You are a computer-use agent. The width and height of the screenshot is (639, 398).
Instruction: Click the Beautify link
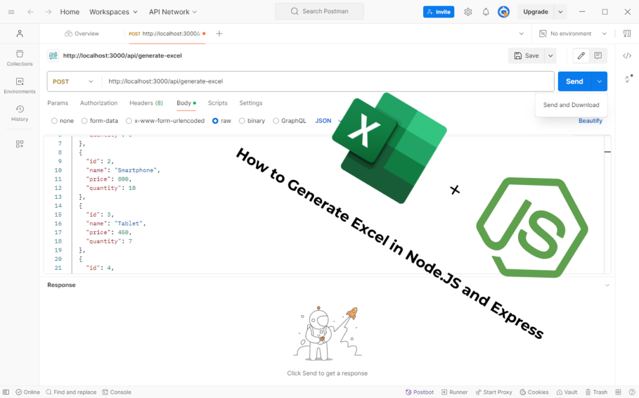(590, 121)
